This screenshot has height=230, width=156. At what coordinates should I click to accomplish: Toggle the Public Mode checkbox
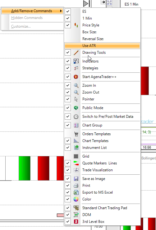68,108
